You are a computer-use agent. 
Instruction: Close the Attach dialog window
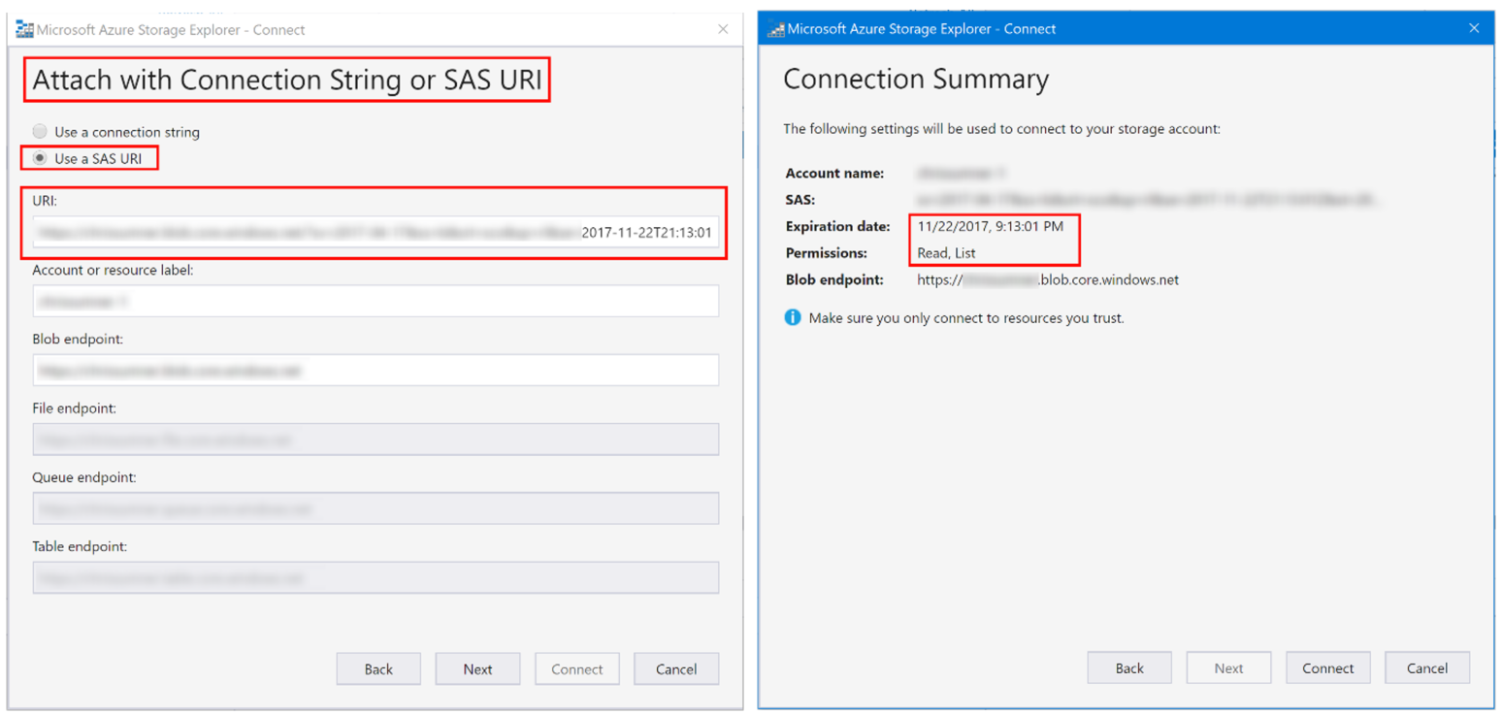pyautogui.click(x=723, y=29)
